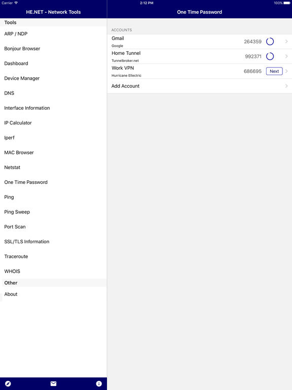
Task: Expand Gmail account details chevron
Action: pos(286,42)
